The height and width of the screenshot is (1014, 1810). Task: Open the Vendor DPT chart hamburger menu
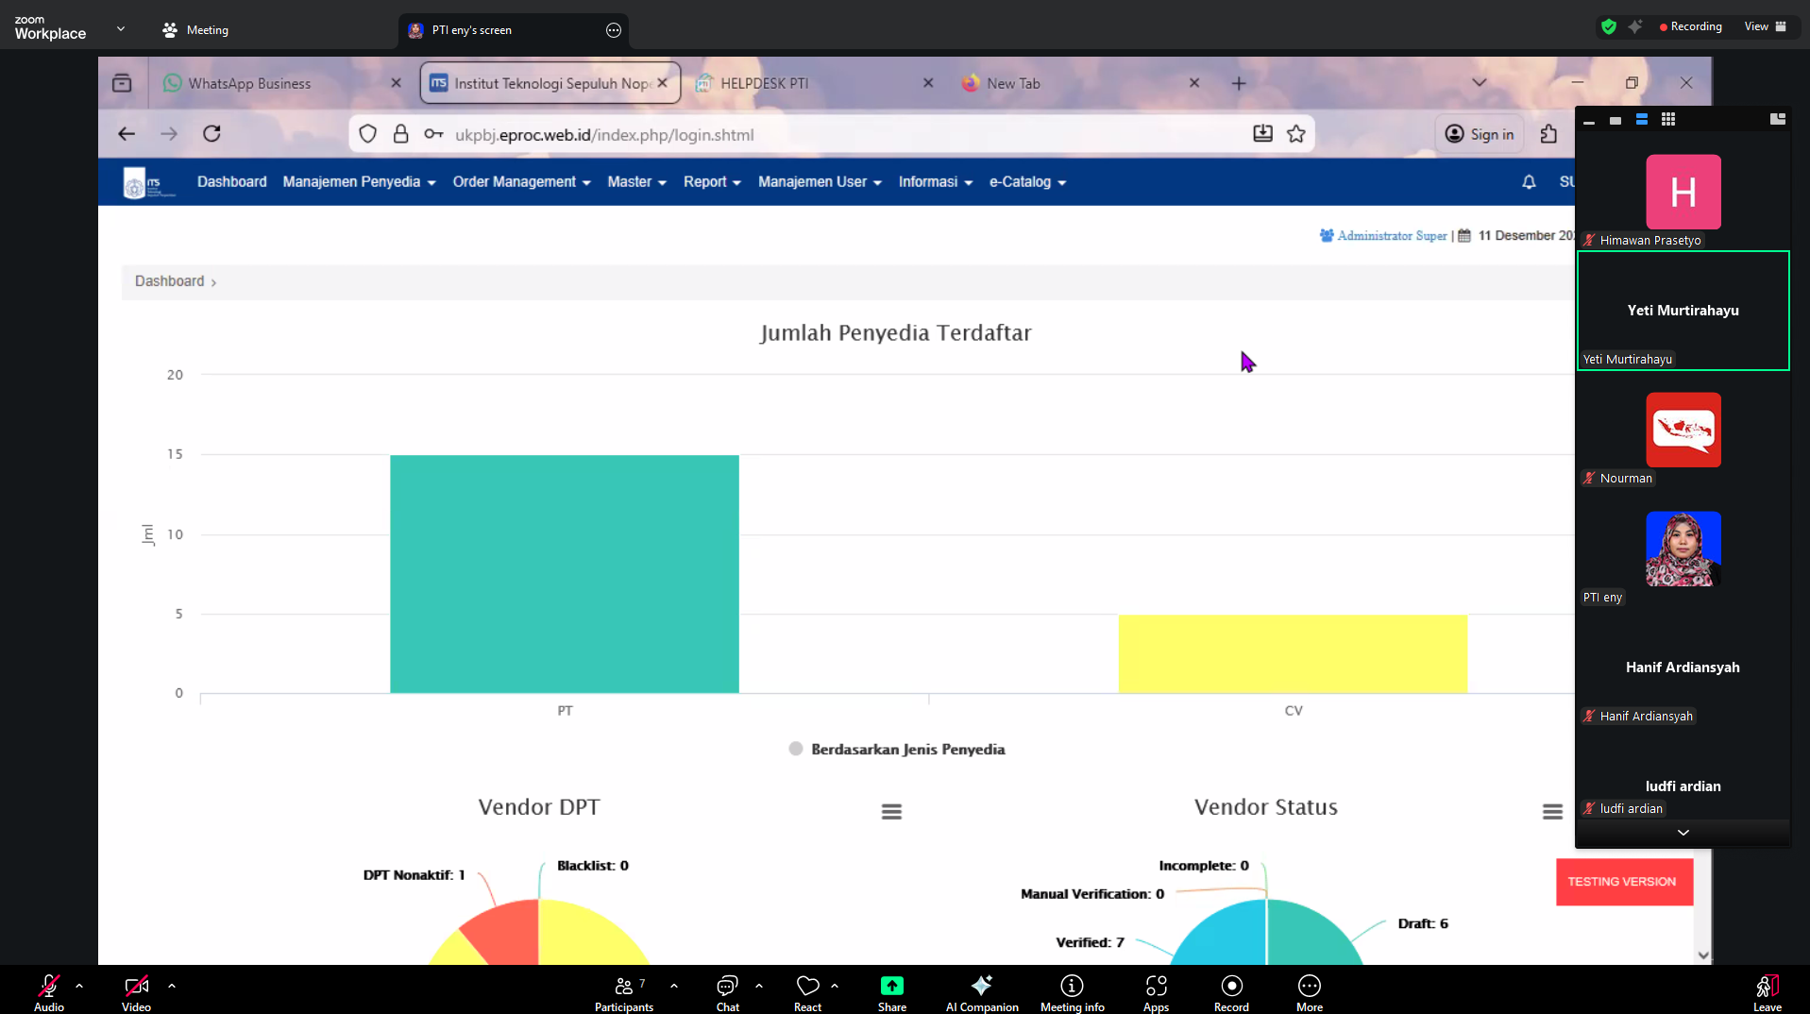pos(891,812)
